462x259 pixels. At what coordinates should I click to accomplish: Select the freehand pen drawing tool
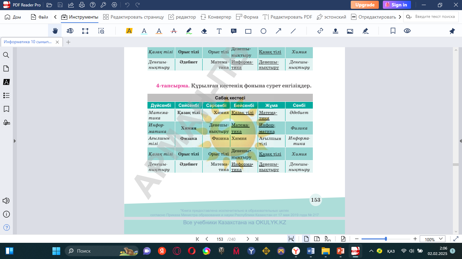click(189, 31)
